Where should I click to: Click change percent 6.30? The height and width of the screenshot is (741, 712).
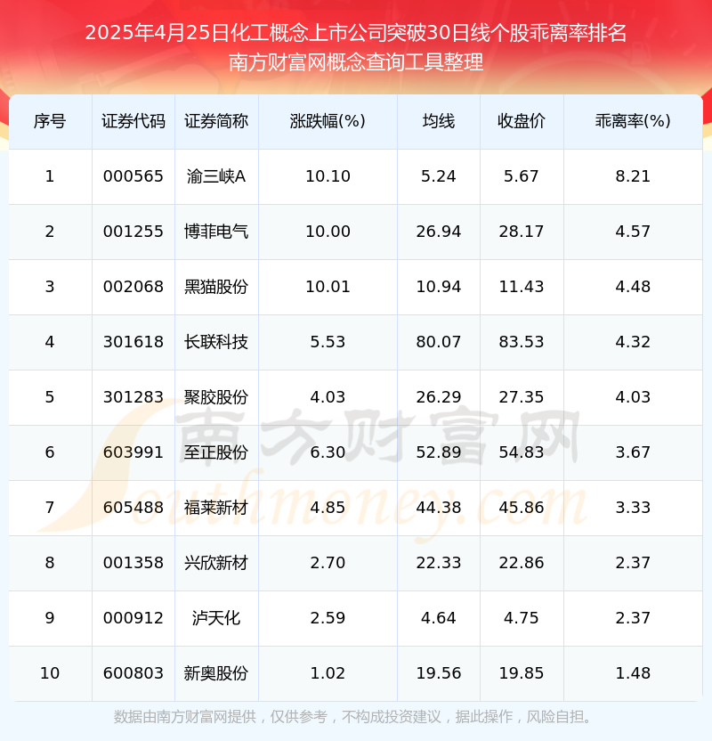(x=328, y=452)
